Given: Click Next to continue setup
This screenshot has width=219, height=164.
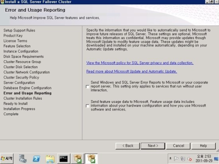Looking at the screenshot, I should pyautogui.click(x=153, y=146).
